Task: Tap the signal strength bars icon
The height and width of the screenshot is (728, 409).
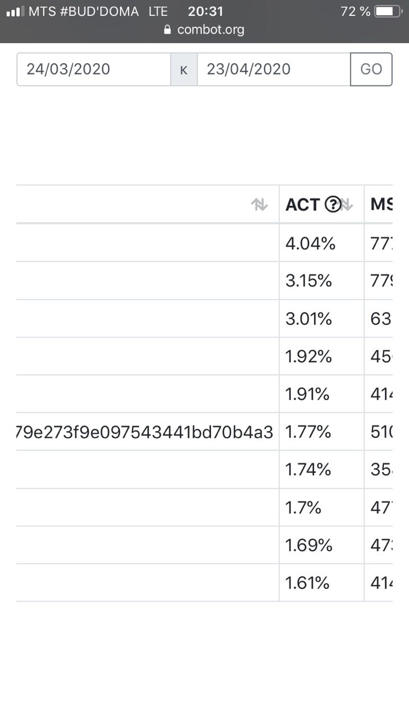Action: [x=15, y=11]
